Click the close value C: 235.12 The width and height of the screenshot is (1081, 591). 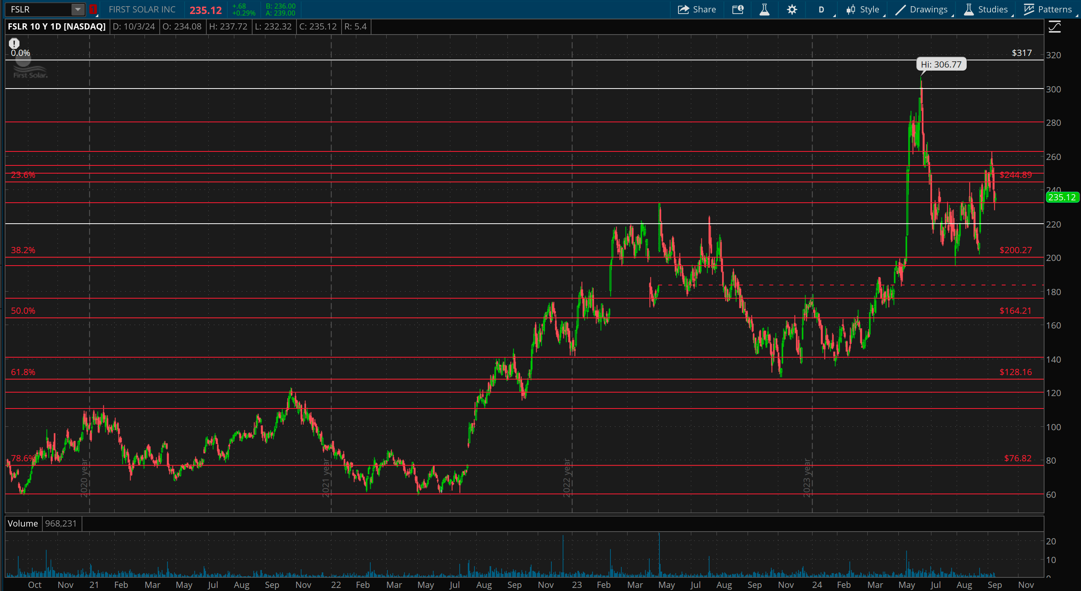tap(318, 26)
